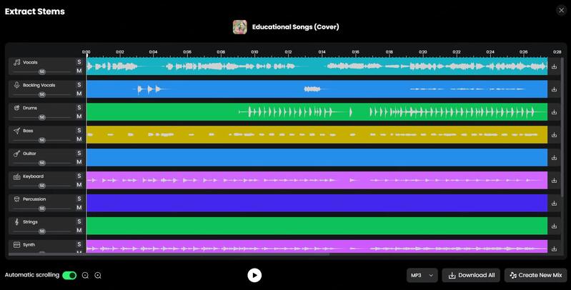Close the Extract Stems dialog

point(560,10)
